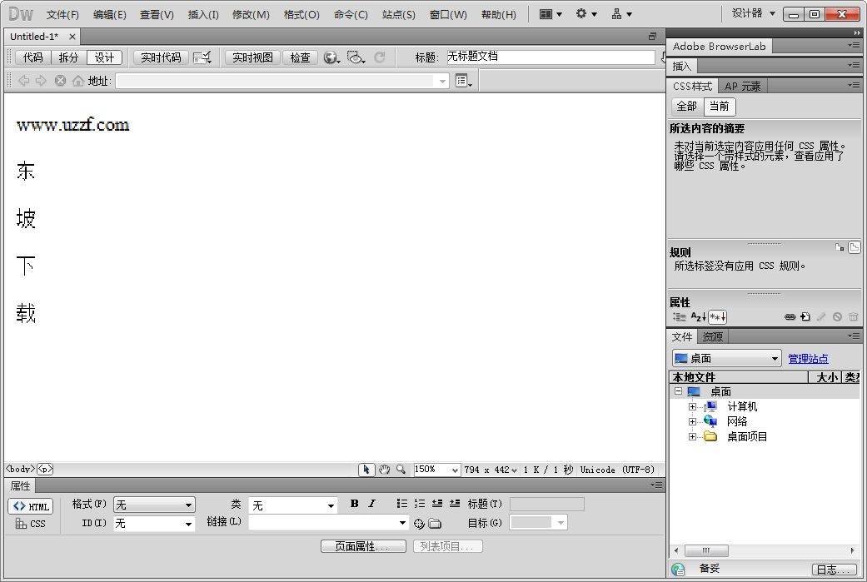Click the browser forward arrow icon
The image size is (867, 582).
[x=41, y=81]
